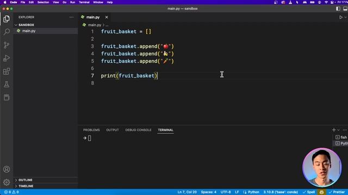This screenshot has height=195, width=348.
Task: Open the Accounts menu icon
Action: pyautogui.click(x=7, y=170)
